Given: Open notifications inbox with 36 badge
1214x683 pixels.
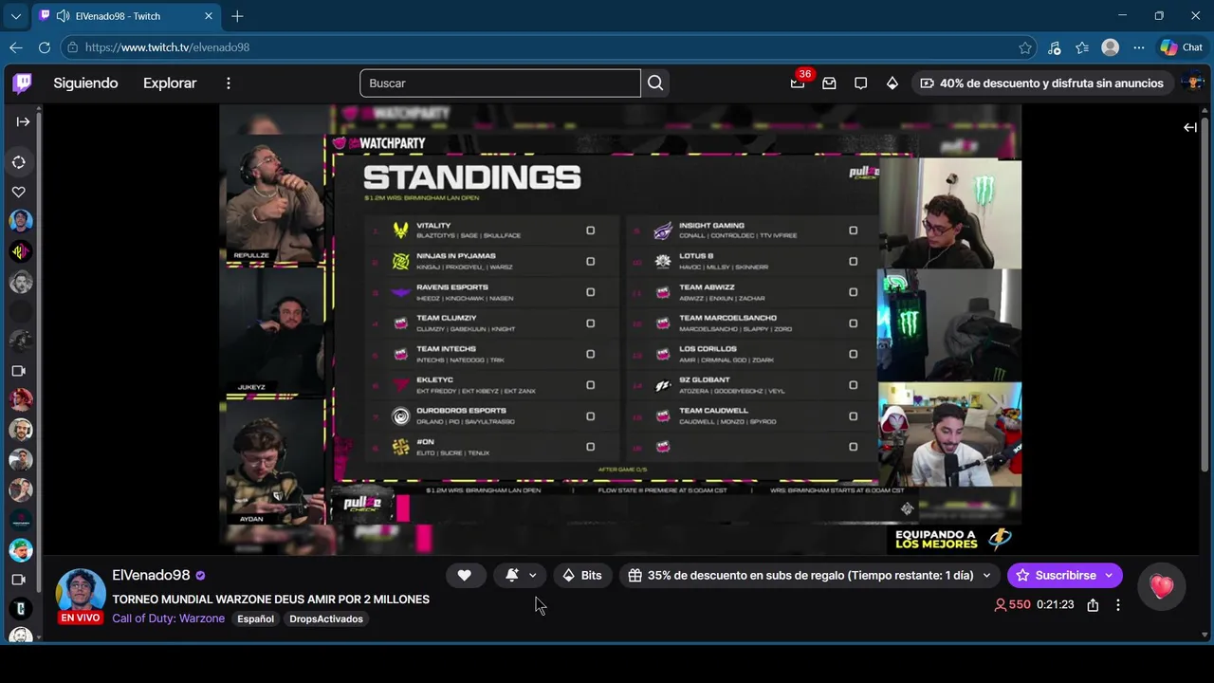Looking at the screenshot, I should (x=798, y=83).
